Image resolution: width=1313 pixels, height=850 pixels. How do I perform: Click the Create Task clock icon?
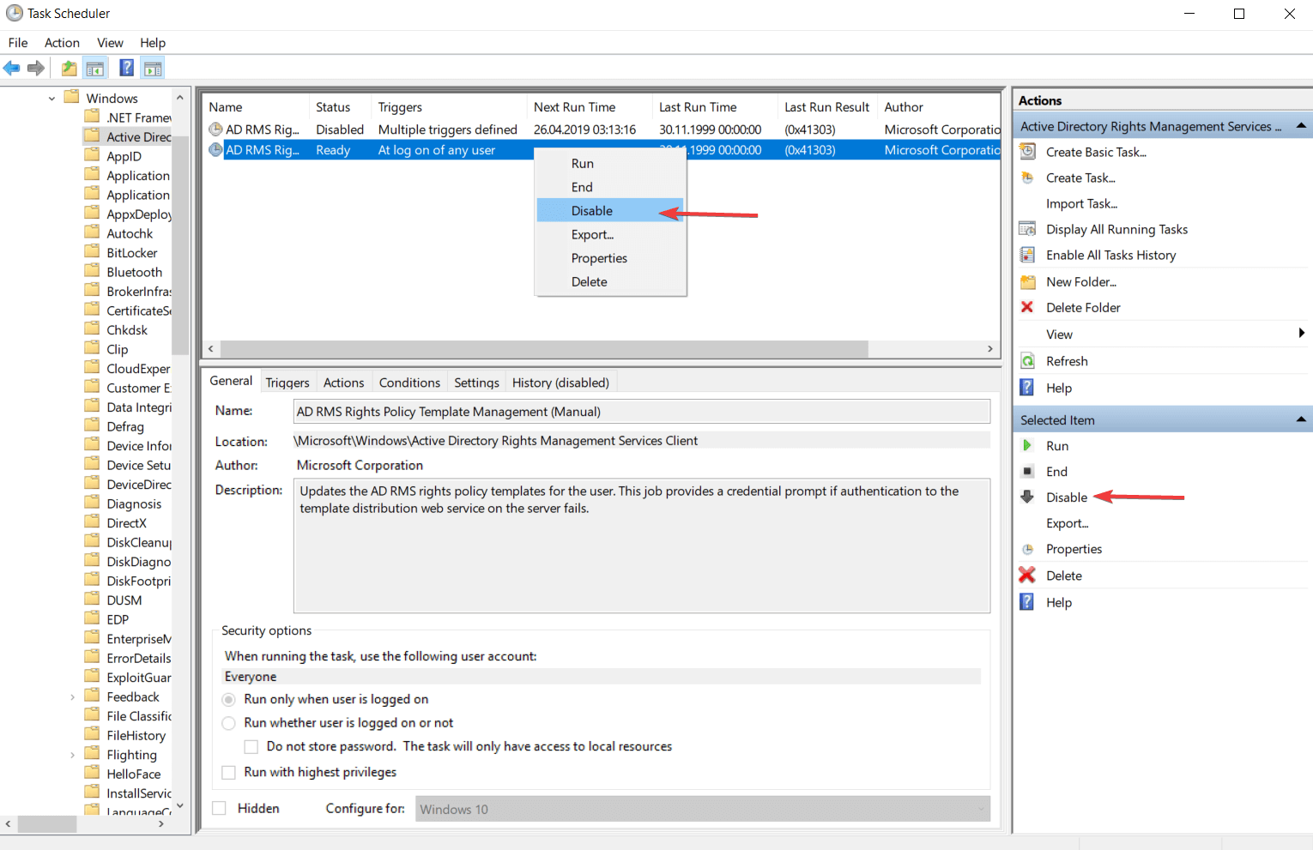click(1027, 178)
